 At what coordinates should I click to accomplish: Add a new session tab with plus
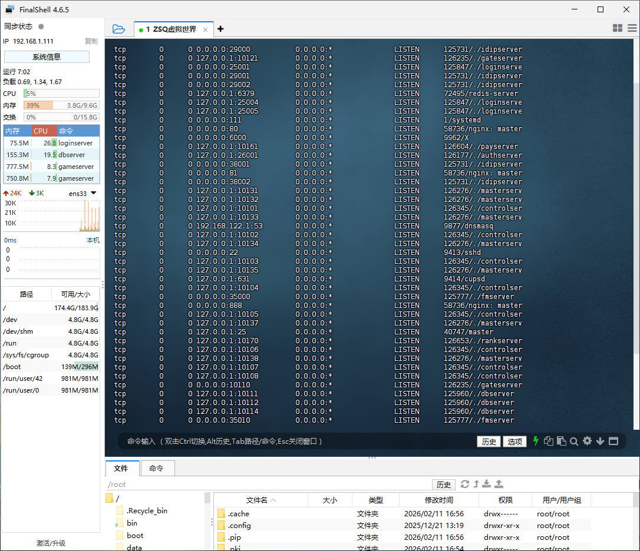[220, 29]
